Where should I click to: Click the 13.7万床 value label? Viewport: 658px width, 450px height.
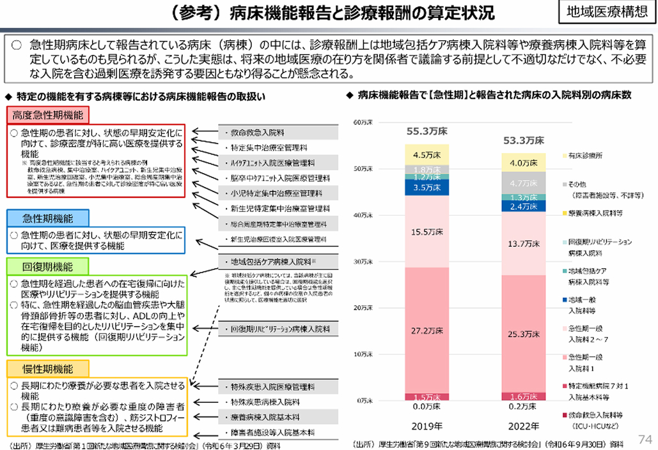click(x=524, y=243)
